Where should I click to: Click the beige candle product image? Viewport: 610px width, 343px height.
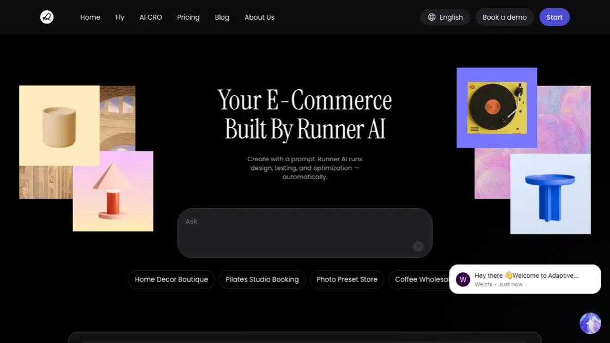pos(59,126)
